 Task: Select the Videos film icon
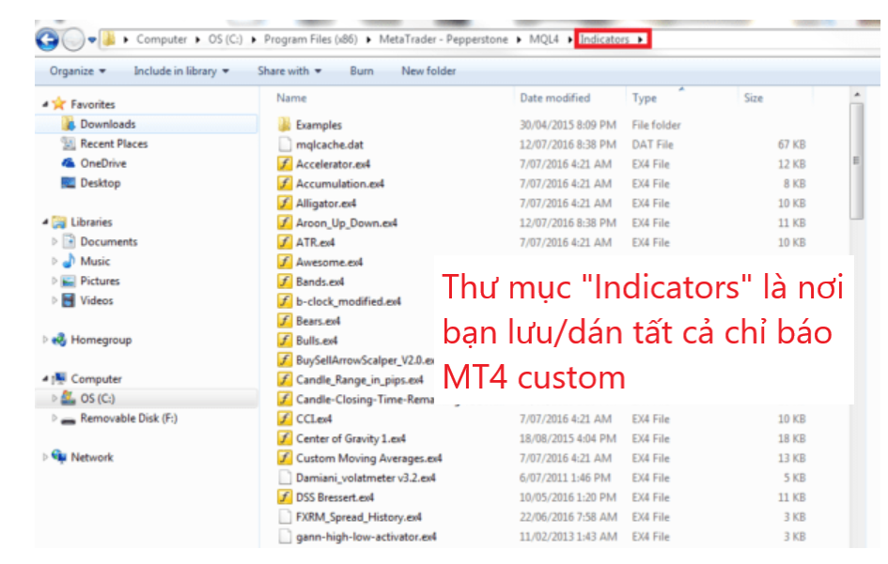(x=70, y=300)
